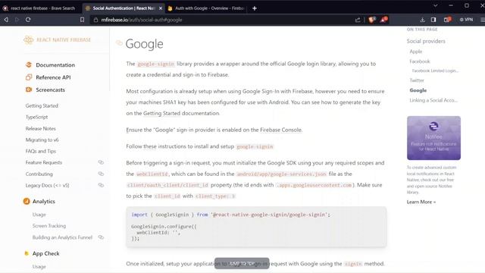The image size is (485, 273).
Task: Open Feature Requests sidebar link
Action: pos(44,162)
